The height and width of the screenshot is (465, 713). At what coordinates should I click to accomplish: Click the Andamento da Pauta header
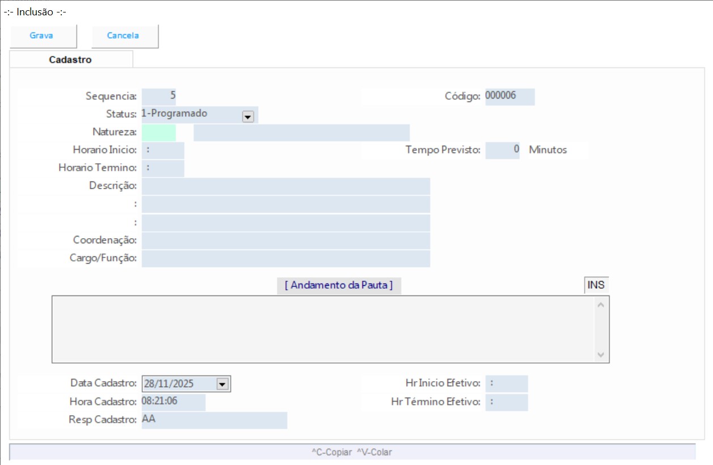tap(339, 285)
